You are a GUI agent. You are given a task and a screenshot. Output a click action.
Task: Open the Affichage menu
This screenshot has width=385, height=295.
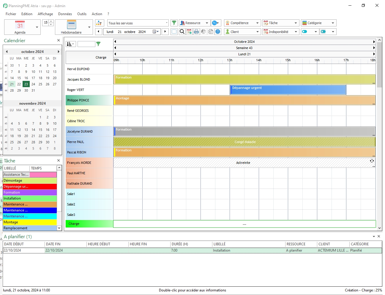tap(45, 14)
